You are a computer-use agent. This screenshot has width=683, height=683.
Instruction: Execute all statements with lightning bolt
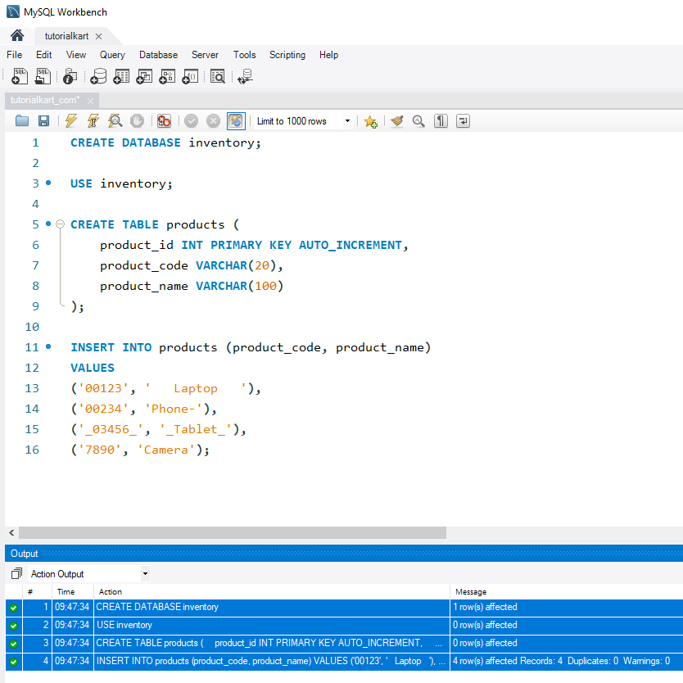point(71,120)
